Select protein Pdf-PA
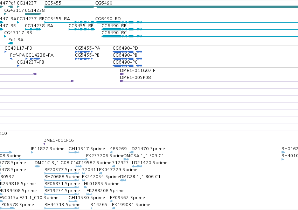This screenshot has width=298, height=210. coord(18,55)
